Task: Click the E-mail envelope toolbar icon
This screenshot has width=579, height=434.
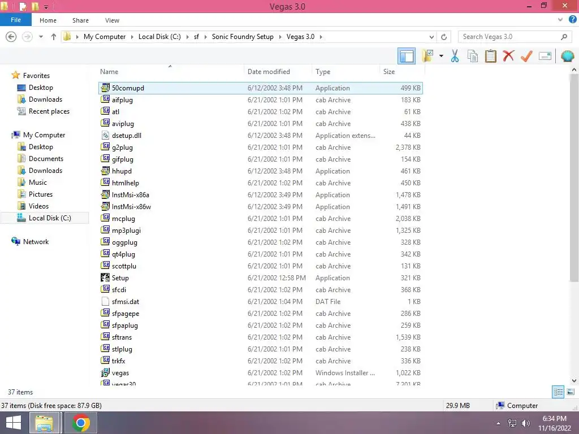Action: point(545,56)
